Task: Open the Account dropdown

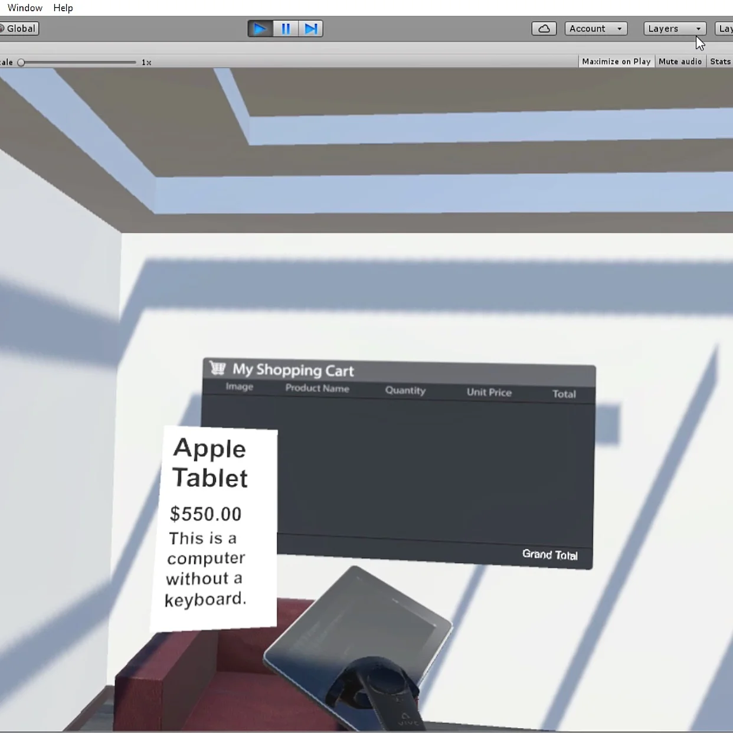Action: [x=595, y=28]
